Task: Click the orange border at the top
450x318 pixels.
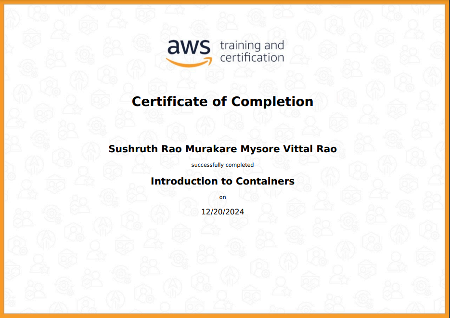Action: [x=225, y=3]
